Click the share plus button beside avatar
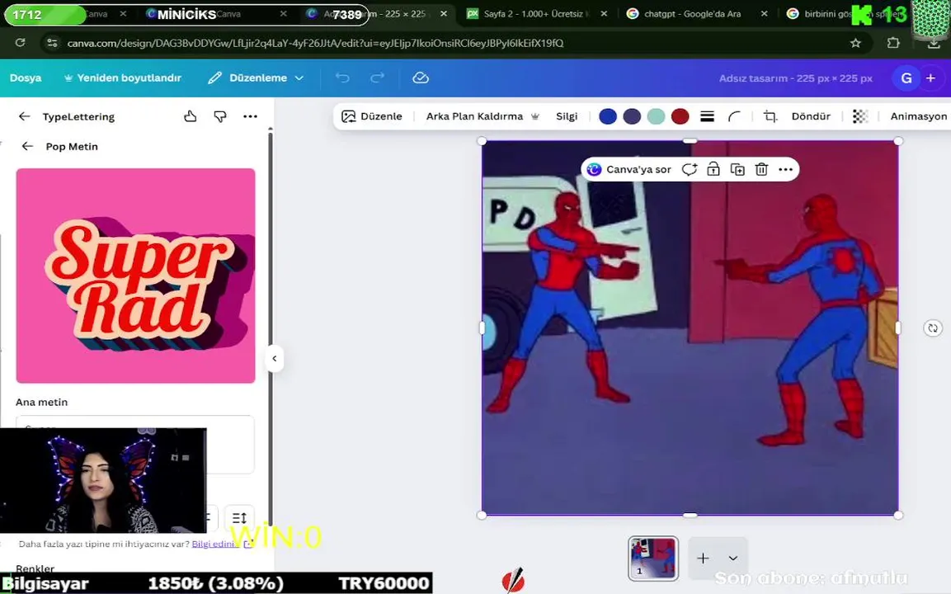Image resolution: width=951 pixels, height=594 pixels. [930, 78]
